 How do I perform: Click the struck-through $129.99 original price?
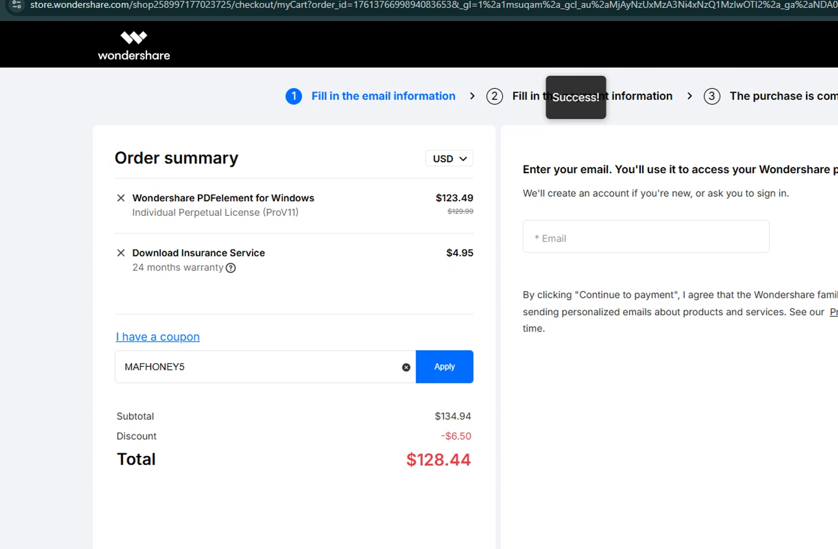coord(460,211)
